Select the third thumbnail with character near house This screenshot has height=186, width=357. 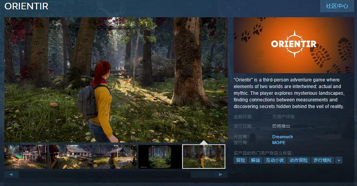[115, 157]
